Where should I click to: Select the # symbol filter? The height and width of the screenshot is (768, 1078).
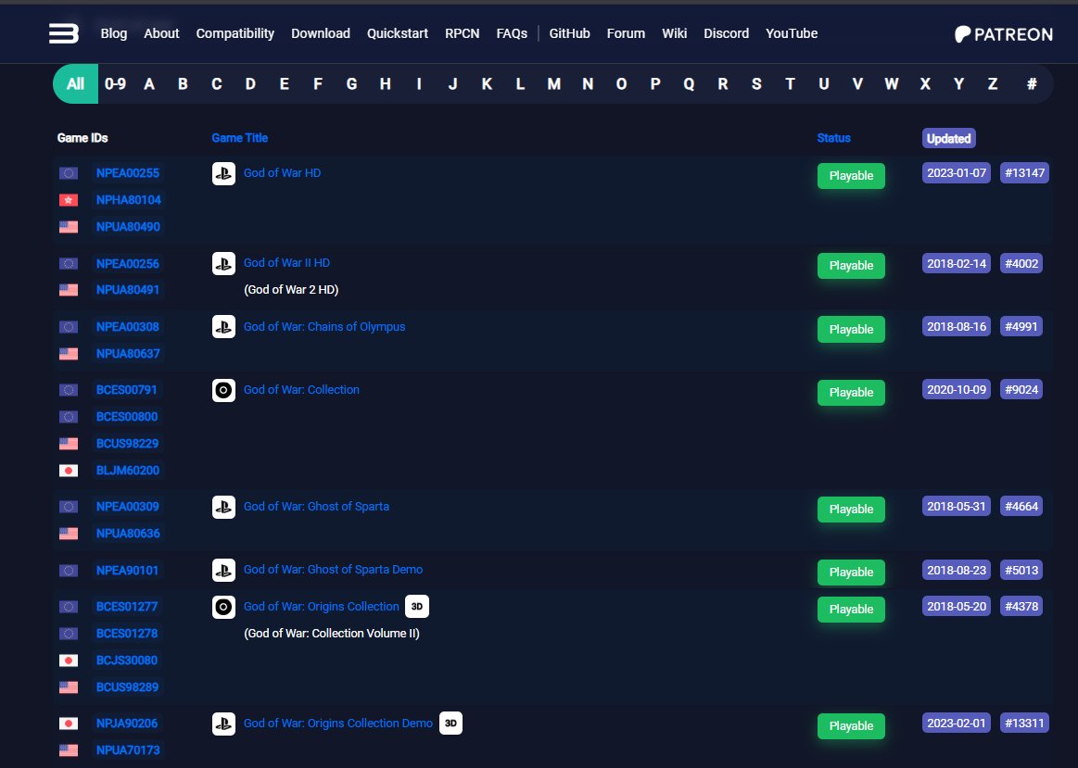pos(1032,83)
